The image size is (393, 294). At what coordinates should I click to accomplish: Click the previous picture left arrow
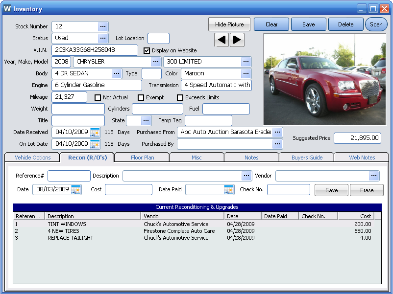pyautogui.click(x=221, y=40)
